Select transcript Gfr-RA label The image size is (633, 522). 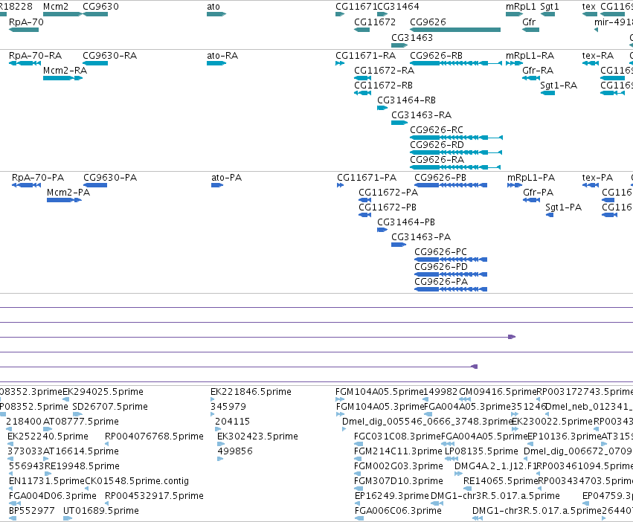click(538, 70)
